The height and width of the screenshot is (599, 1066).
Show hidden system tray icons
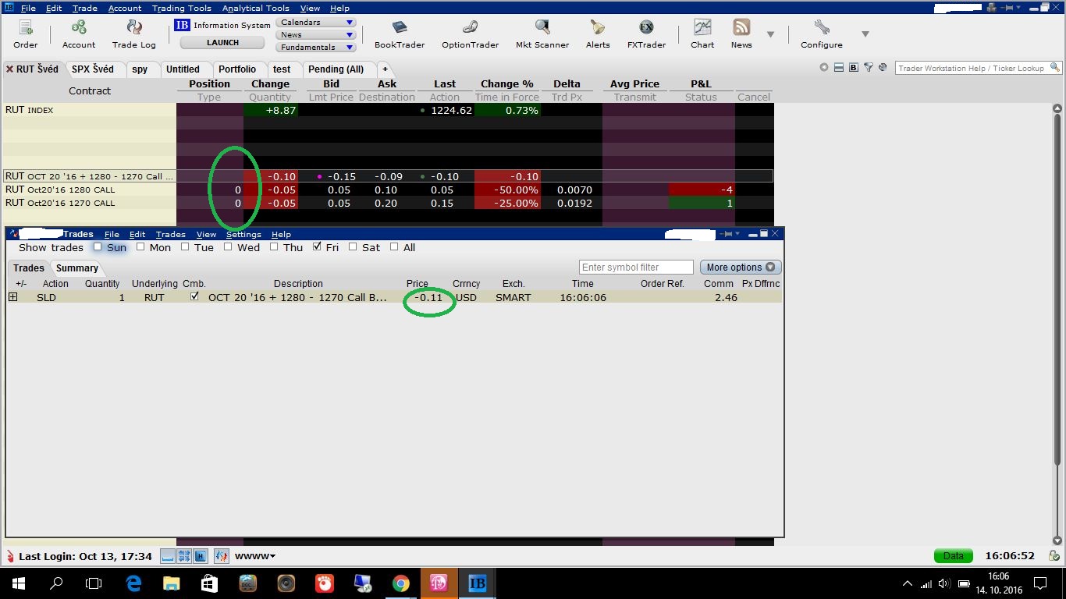(x=907, y=583)
